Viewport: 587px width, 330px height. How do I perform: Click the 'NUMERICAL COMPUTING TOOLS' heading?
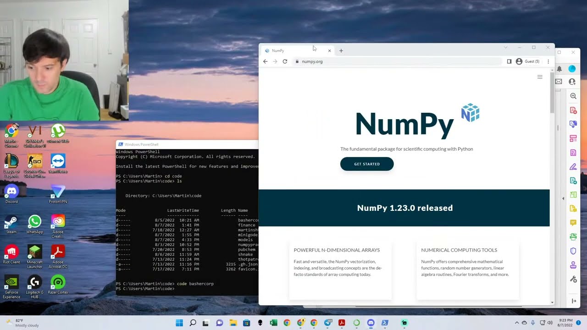pos(459,250)
